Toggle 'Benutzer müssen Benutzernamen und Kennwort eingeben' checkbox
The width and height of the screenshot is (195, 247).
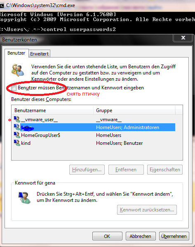pos(14,88)
